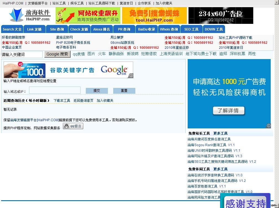Switch to the Link 友链 tab
This screenshot has height=208, width=279.
tap(34, 29)
